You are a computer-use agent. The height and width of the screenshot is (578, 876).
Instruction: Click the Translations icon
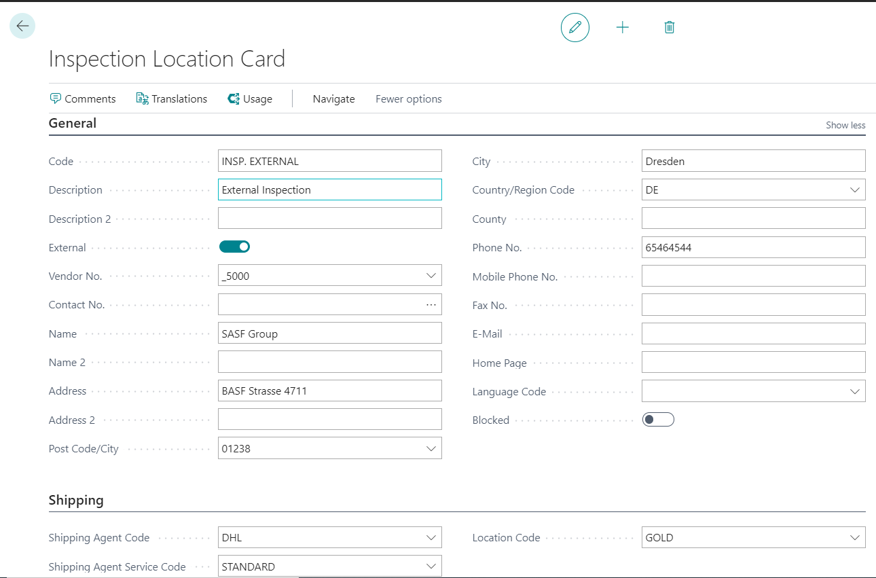[x=142, y=98]
